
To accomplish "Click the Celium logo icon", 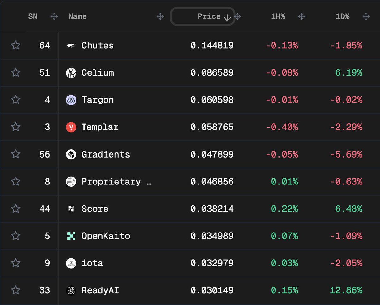I will click(x=71, y=73).
